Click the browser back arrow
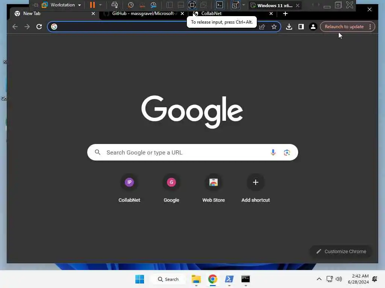This screenshot has width=385, height=288. (x=15, y=27)
